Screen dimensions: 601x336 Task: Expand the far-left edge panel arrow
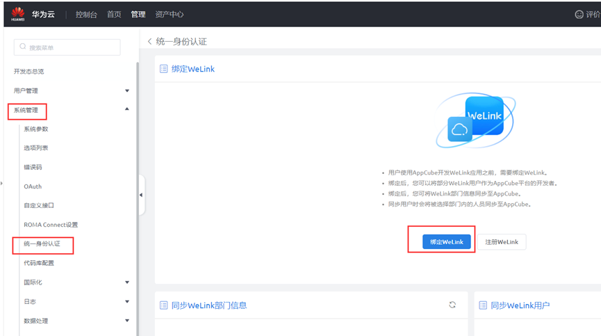(x=1, y=184)
